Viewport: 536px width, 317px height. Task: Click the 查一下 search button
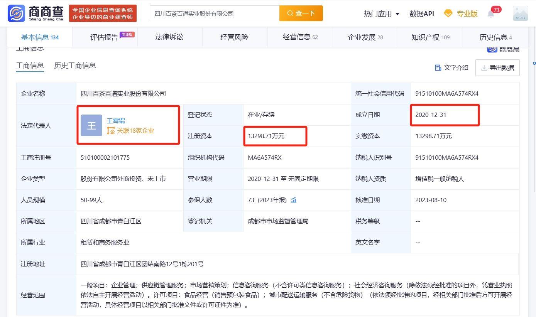coord(301,13)
